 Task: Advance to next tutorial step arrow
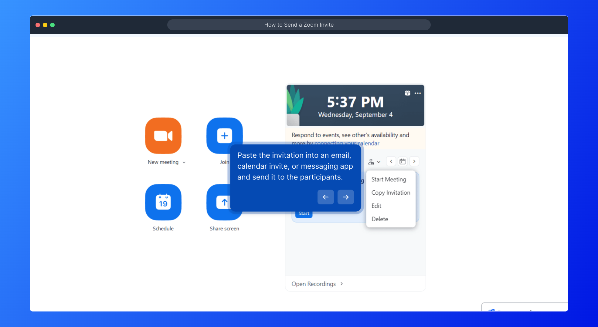click(345, 197)
